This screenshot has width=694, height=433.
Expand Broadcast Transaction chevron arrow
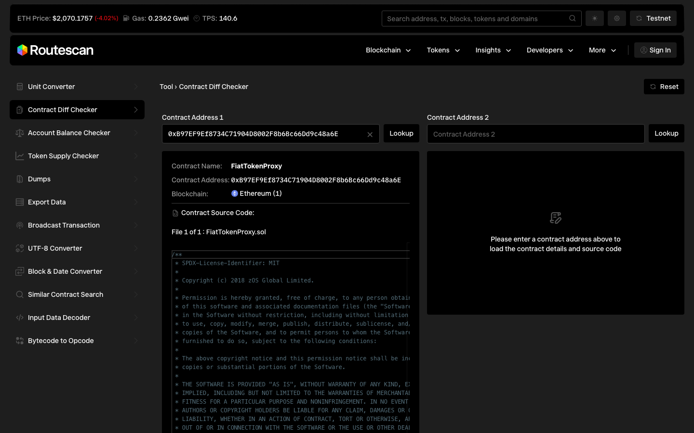[135, 225]
